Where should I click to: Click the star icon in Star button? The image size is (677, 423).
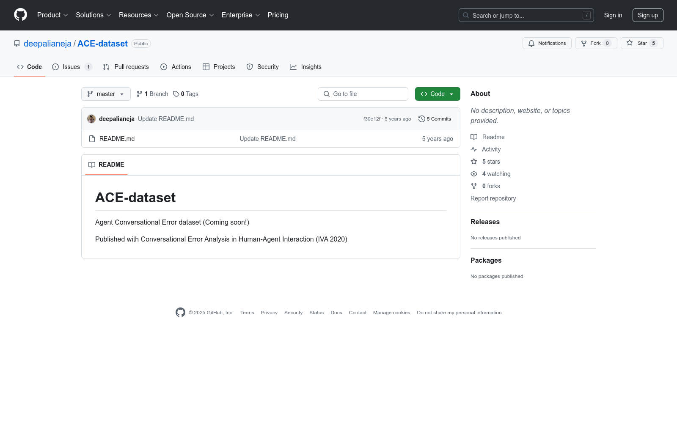click(x=630, y=43)
